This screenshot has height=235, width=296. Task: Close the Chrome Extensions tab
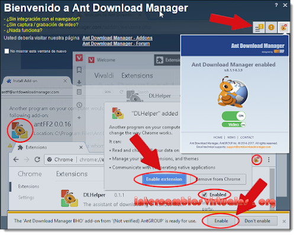[81, 147]
